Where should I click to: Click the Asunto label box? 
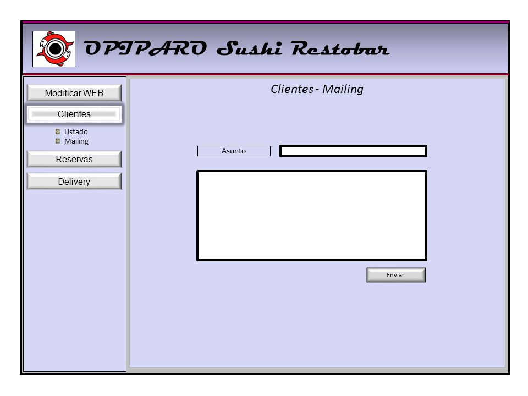234,151
